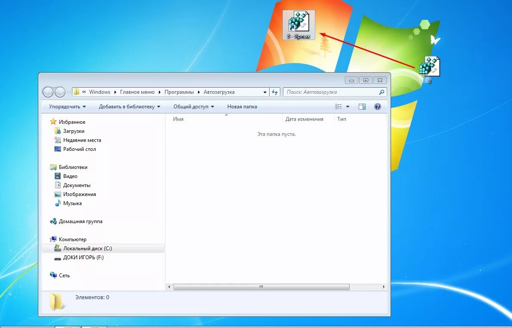Open the view options dropdown arrow
This screenshot has height=328, width=512.
(x=348, y=107)
